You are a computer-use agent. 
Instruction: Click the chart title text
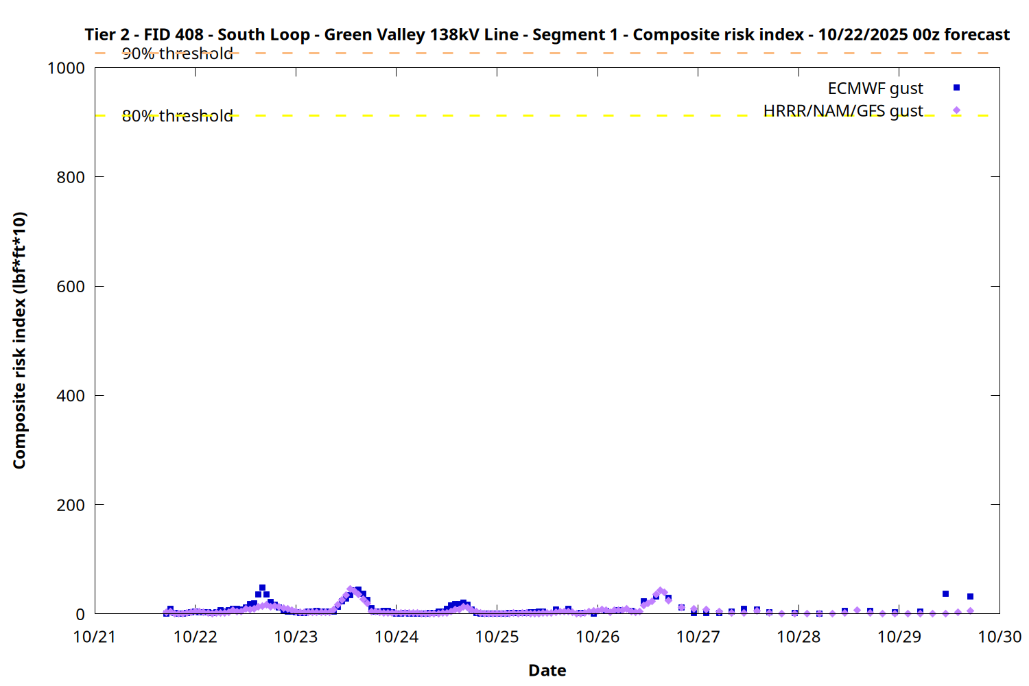(547, 34)
